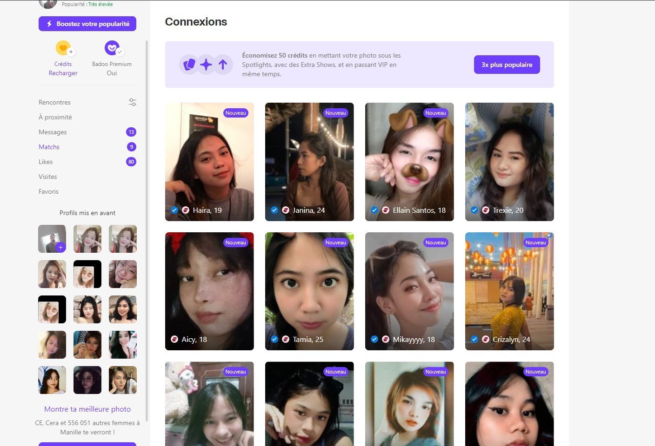Open the Messages menu item
This screenshot has width=655, height=446.
point(53,132)
